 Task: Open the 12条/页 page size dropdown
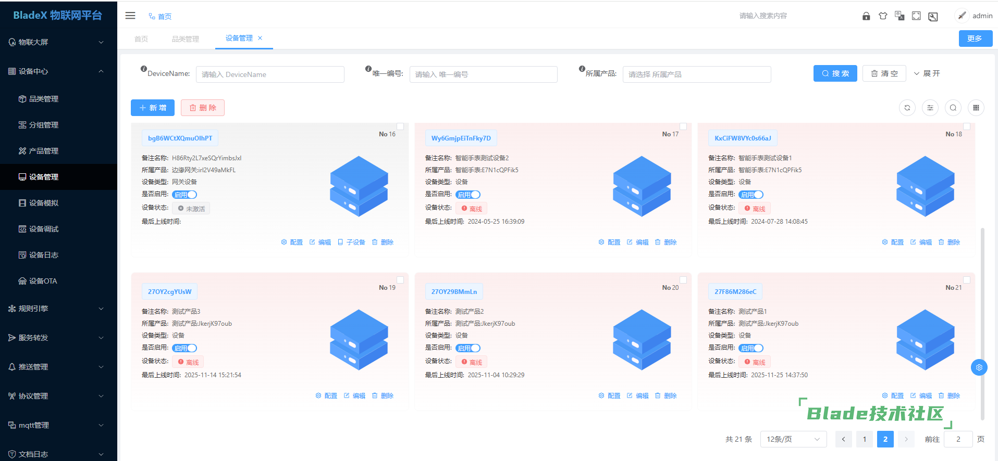793,439
